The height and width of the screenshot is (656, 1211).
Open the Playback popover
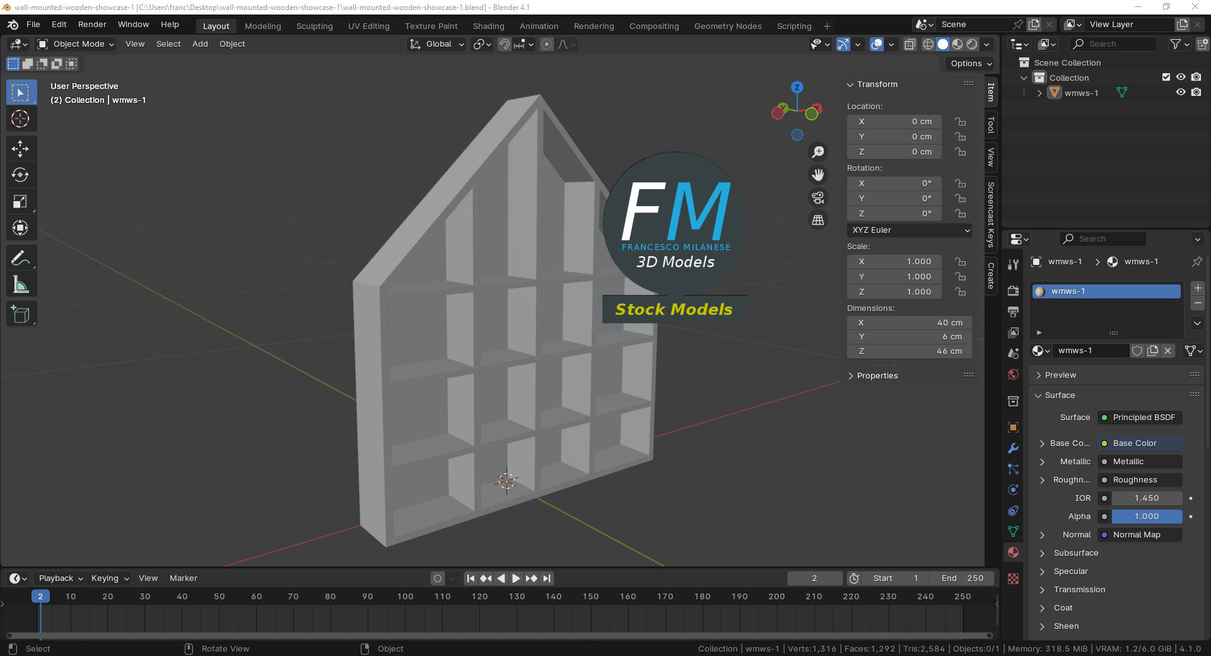pyautogui.click(x=59, y=578)
